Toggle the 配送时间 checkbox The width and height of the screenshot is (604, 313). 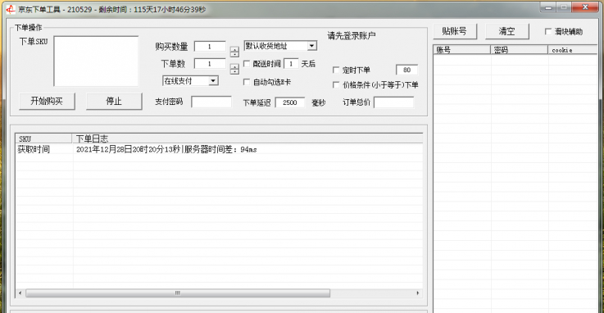click(x=247, y=64)
